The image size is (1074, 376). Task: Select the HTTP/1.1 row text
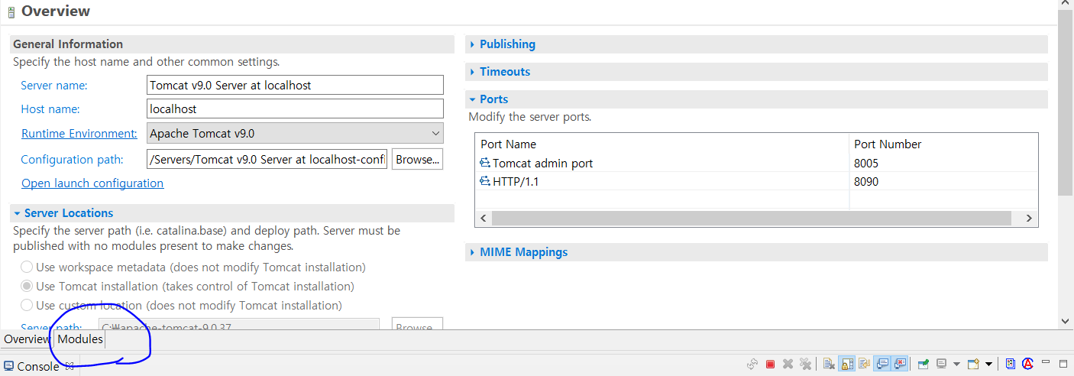click(516, 181)
